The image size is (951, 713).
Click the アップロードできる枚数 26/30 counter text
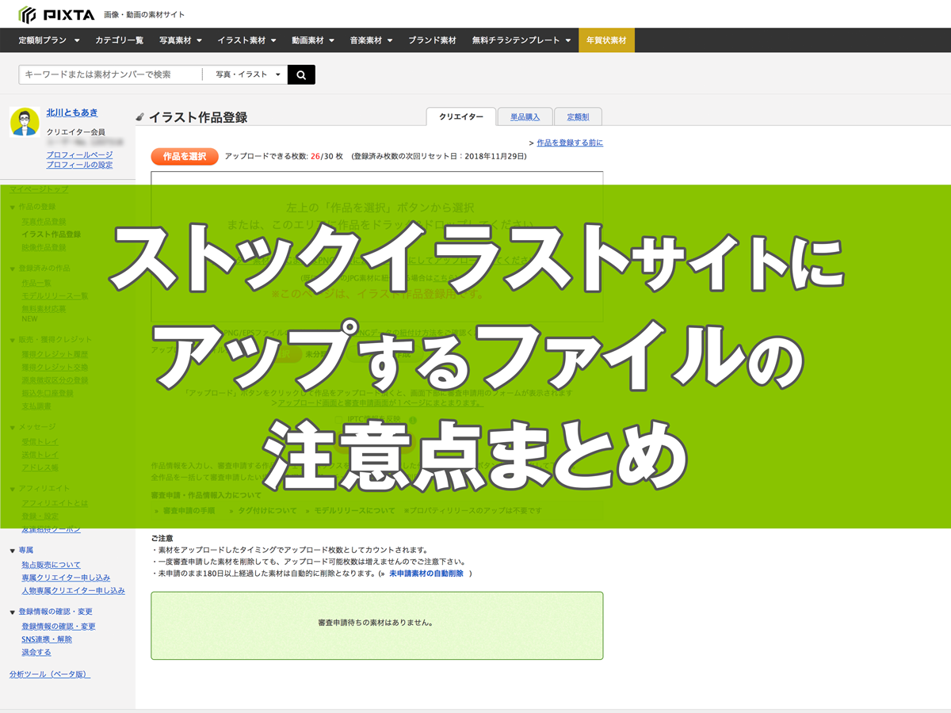click(284, 157)
